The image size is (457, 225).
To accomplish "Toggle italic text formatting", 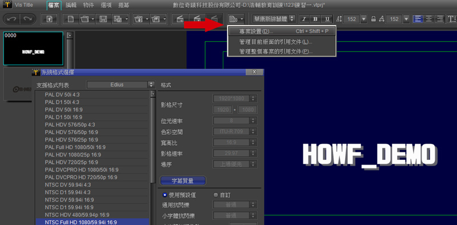I will [x=304, y=19].
